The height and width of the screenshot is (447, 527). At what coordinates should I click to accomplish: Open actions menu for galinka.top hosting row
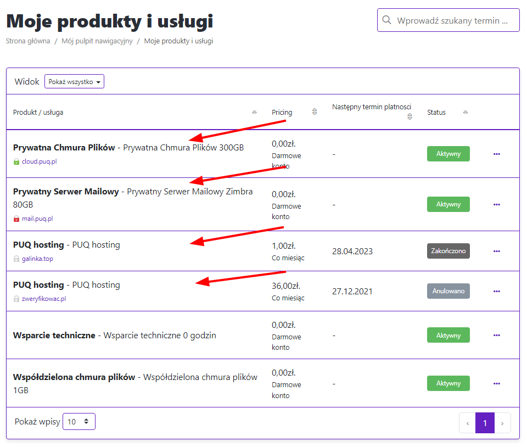496,251
